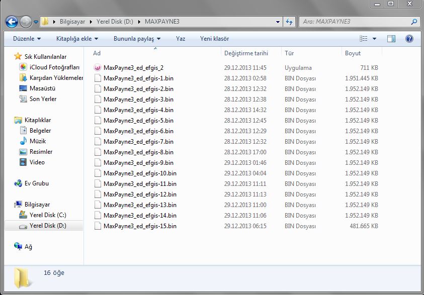Select file MaxPayne3_ed_efgis-13.bin
Image resolution: width=424 pixels, height=295 pixels.
click(140, 205)
